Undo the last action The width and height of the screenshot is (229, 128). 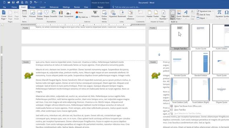point(35,2)
